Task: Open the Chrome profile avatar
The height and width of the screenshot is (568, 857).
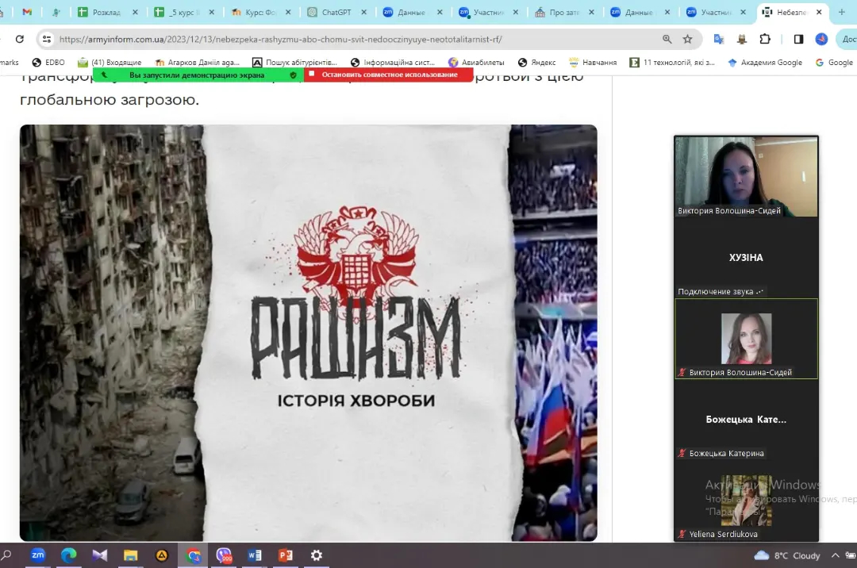Action: [x=821, y=39]
